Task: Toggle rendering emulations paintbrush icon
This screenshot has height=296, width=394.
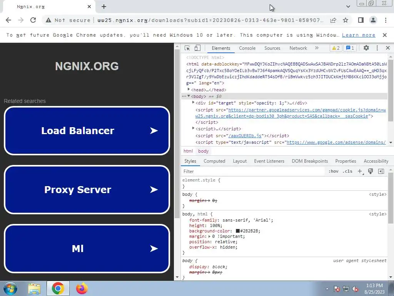Action: click(x=371, y=171)
